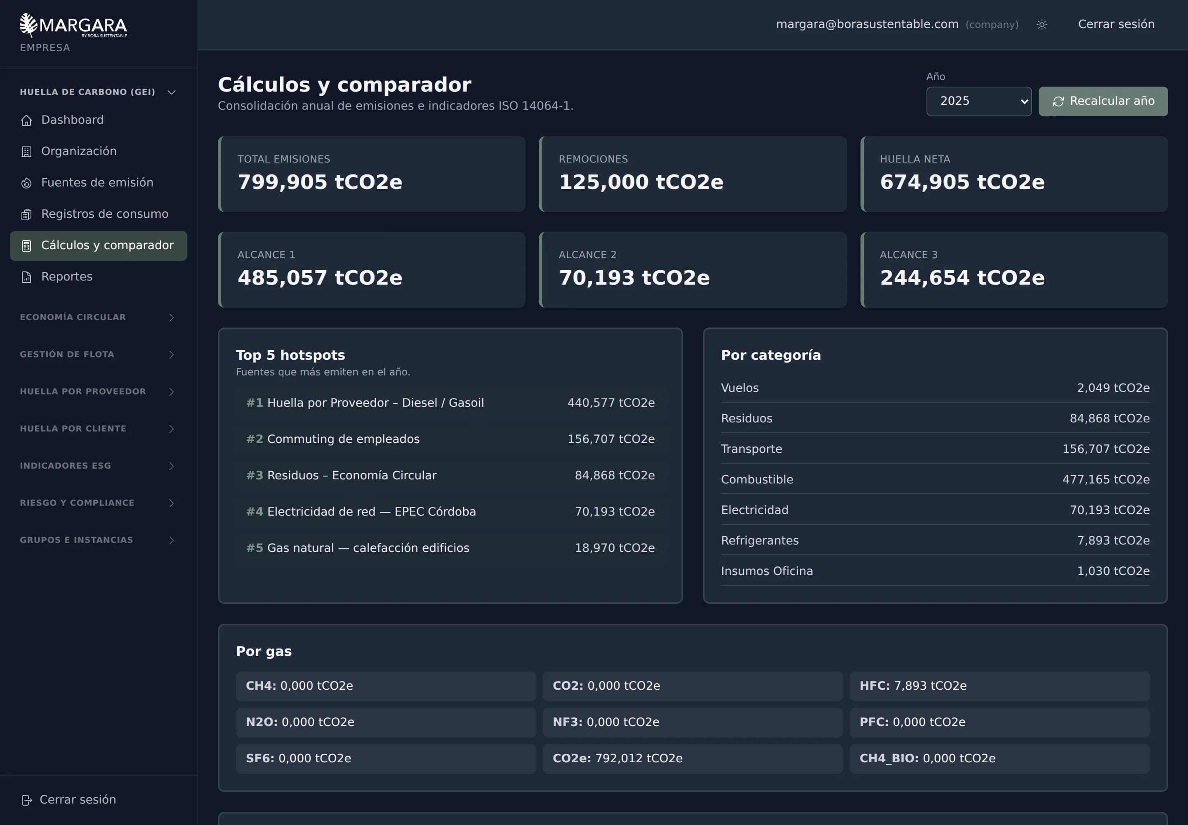Click the margara@borasustentable.com account email

tap(867, 24)
